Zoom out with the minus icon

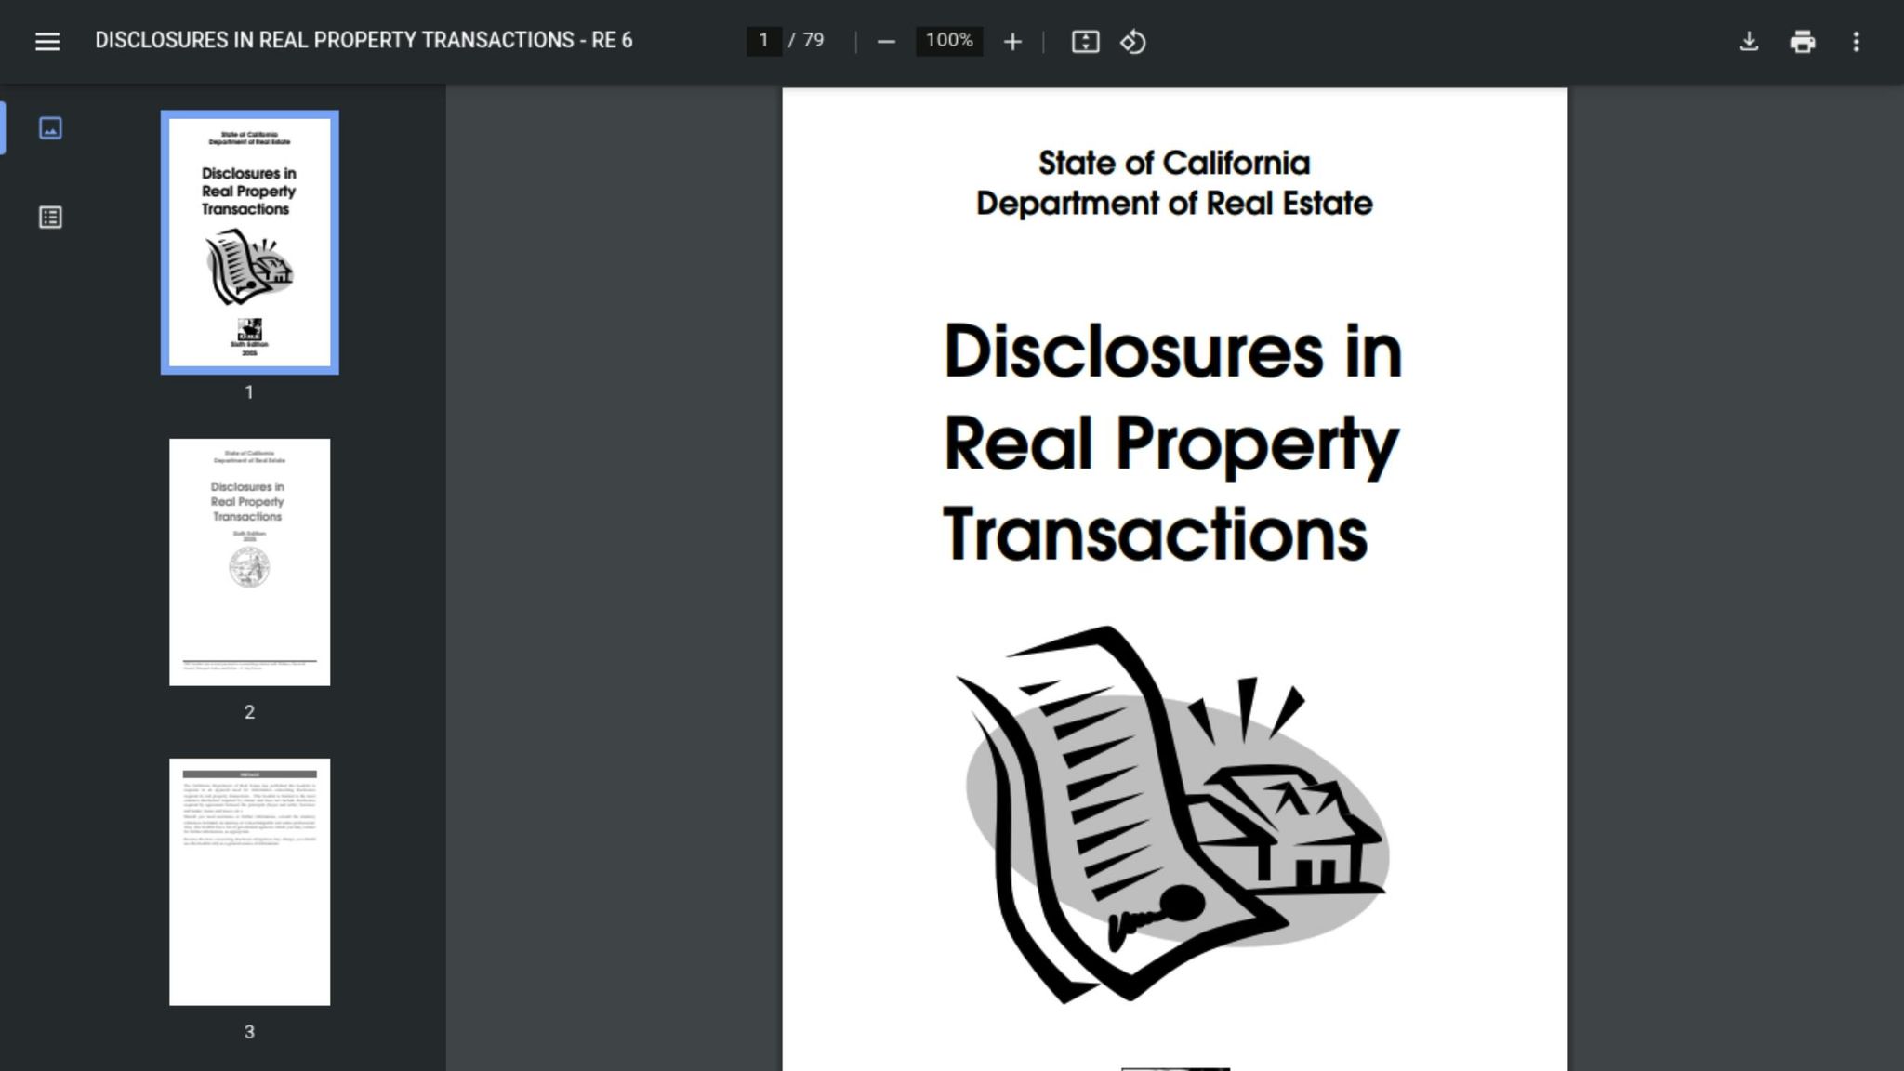(886, 42)
